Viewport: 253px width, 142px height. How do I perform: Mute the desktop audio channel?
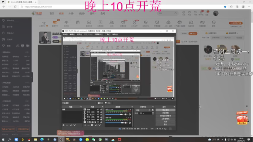coord(126,123)
